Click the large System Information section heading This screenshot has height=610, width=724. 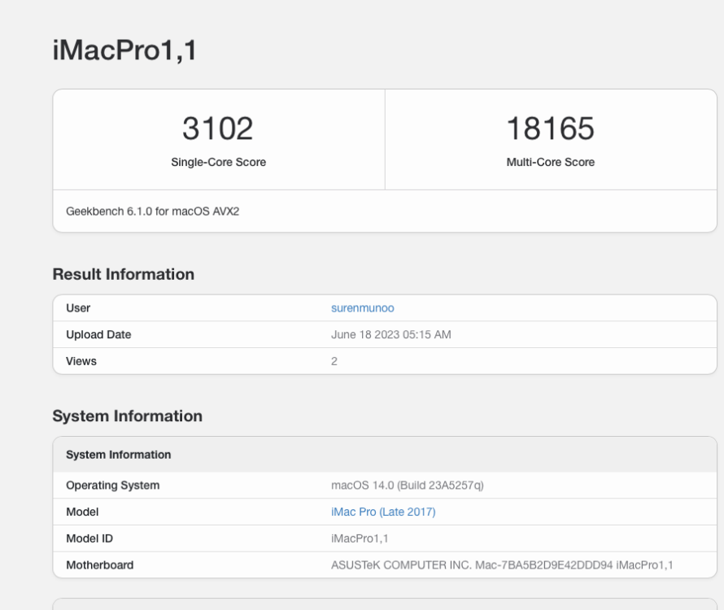[x=128, y=416]
